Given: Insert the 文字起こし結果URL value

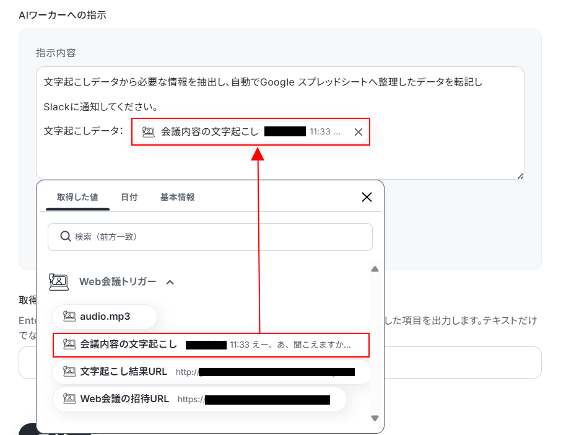Looking at the screenshot, I should tap(211, 372).
